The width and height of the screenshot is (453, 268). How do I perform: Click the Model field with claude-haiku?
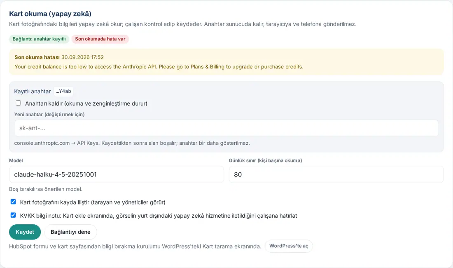tap(117, 174)
